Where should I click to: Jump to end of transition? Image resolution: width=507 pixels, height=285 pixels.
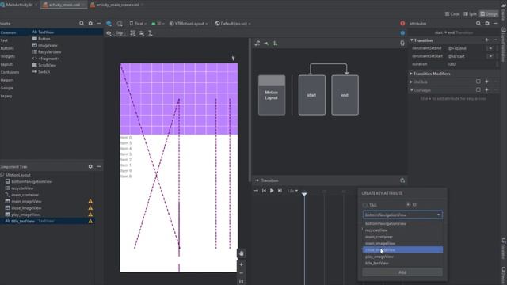click(x=280, y=191)
